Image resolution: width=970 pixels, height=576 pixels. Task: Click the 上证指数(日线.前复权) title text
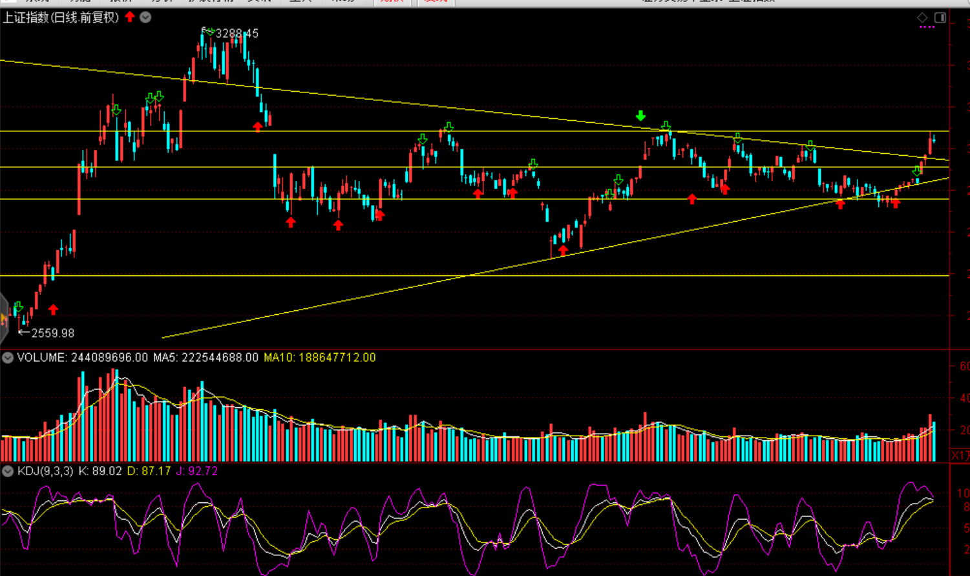coord(61,17)
